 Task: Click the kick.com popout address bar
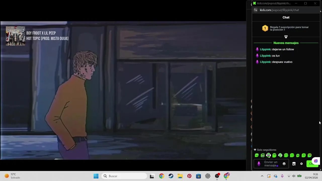coord(279,10)
